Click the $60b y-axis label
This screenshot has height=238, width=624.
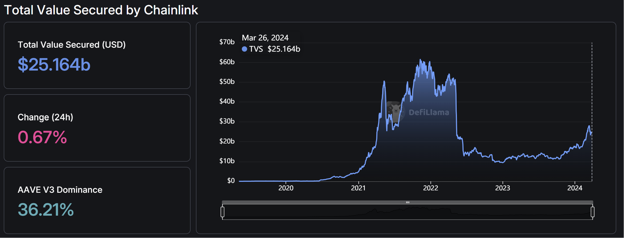pos(227,62)
